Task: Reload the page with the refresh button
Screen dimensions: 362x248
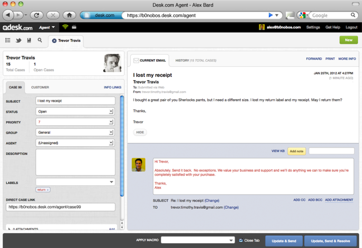Action: tap(37, 15)
